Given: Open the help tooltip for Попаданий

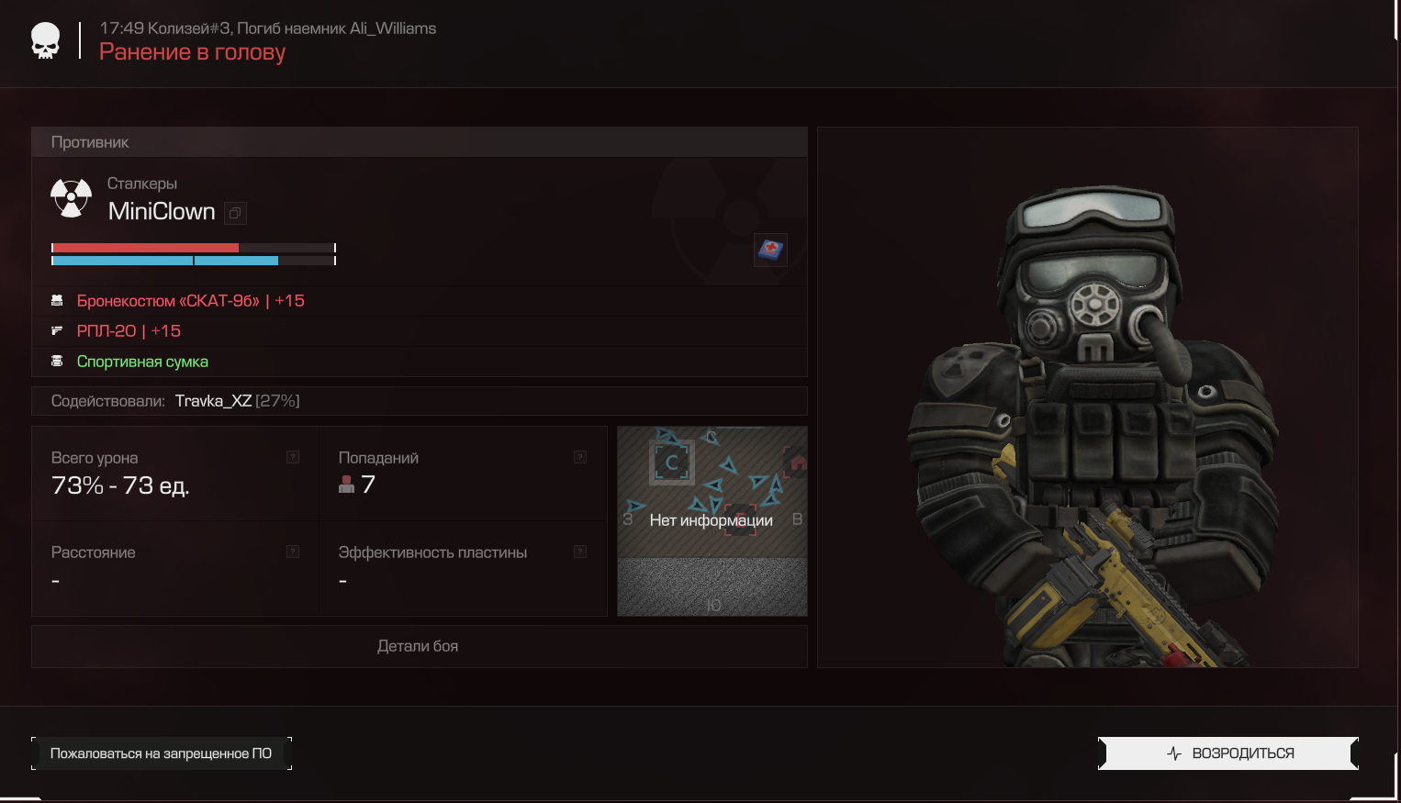Looking at the screenshot, I should click(580, 457).
